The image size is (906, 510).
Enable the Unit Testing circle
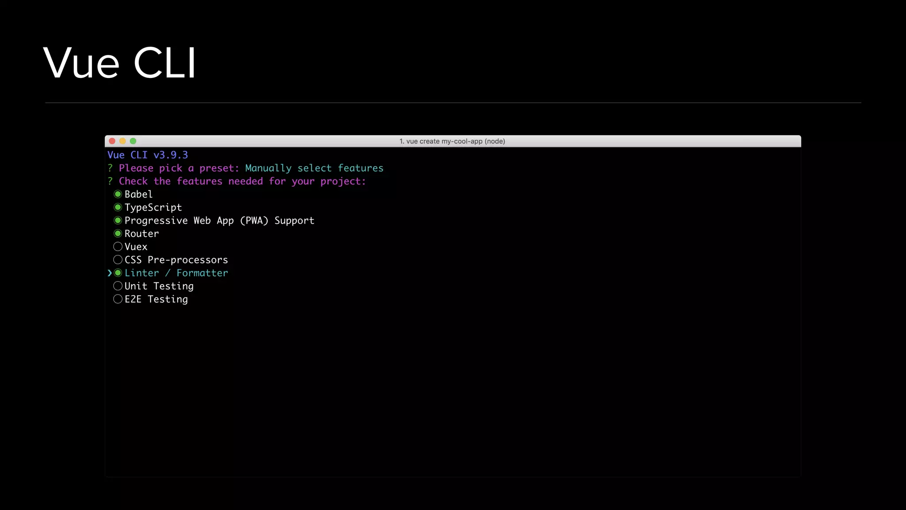pyautogui.click(x=118, y=286)
